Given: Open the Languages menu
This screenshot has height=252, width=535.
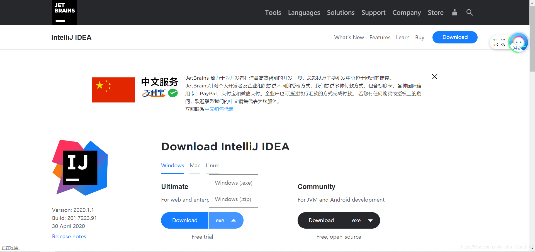Looking at the screenshot, I should tap(304, 13).
